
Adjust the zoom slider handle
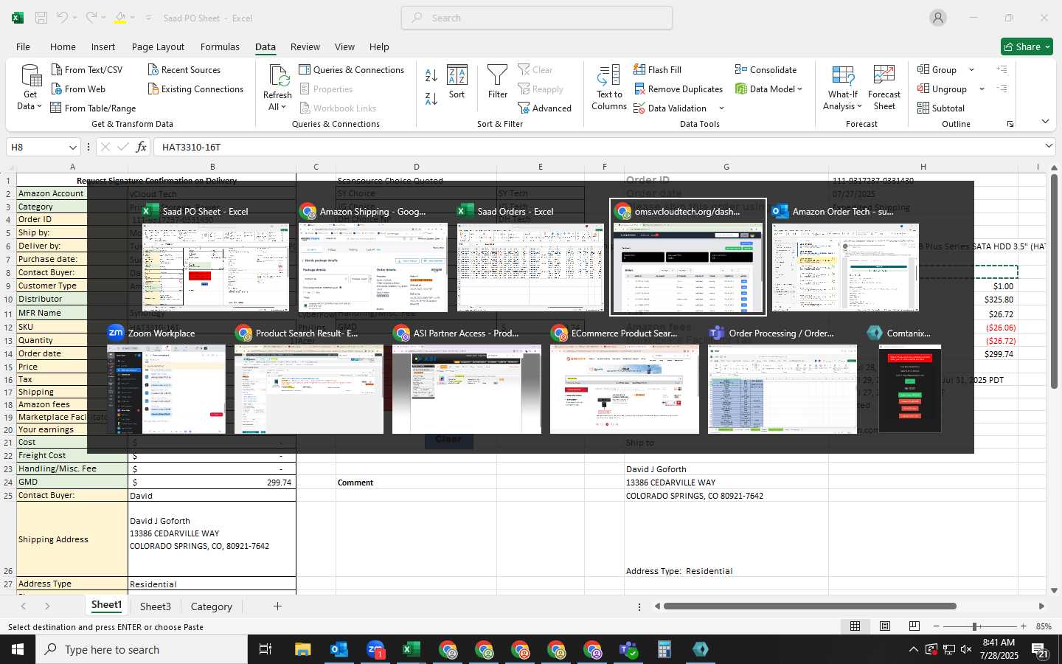(x=975, y=626)
